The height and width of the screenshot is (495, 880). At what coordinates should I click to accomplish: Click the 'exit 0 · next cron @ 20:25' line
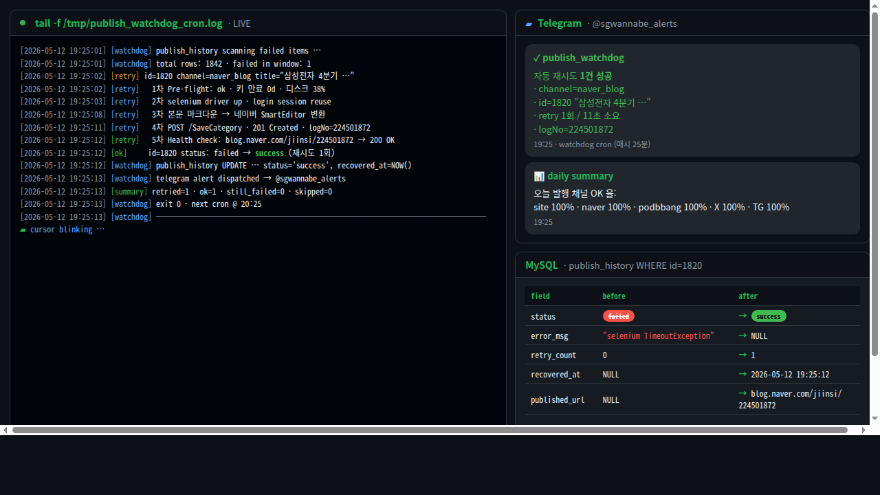[x=141, y=204]
